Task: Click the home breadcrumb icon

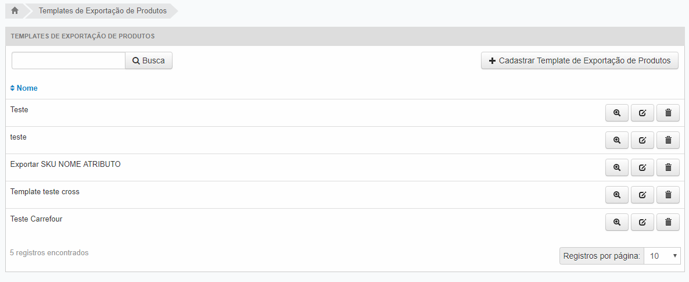Action: click(15, 10)
